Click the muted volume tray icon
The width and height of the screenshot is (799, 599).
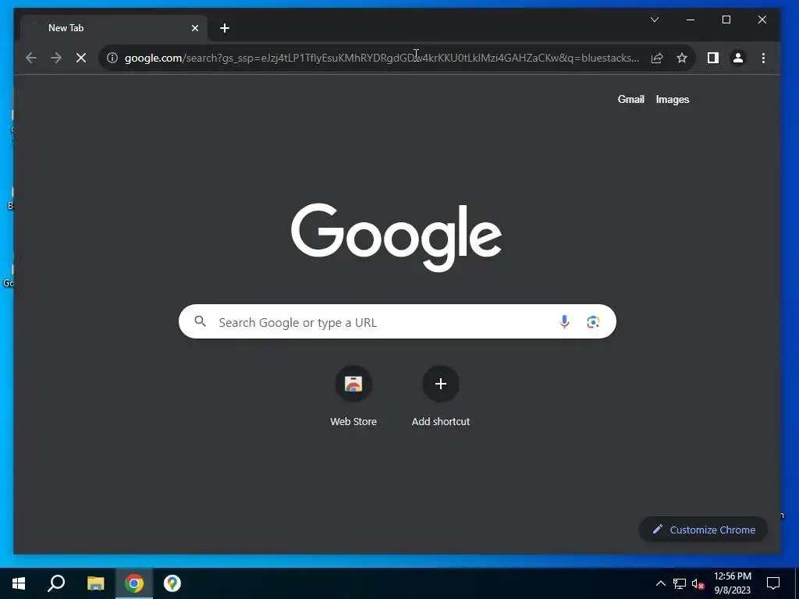tap(698, 583)
